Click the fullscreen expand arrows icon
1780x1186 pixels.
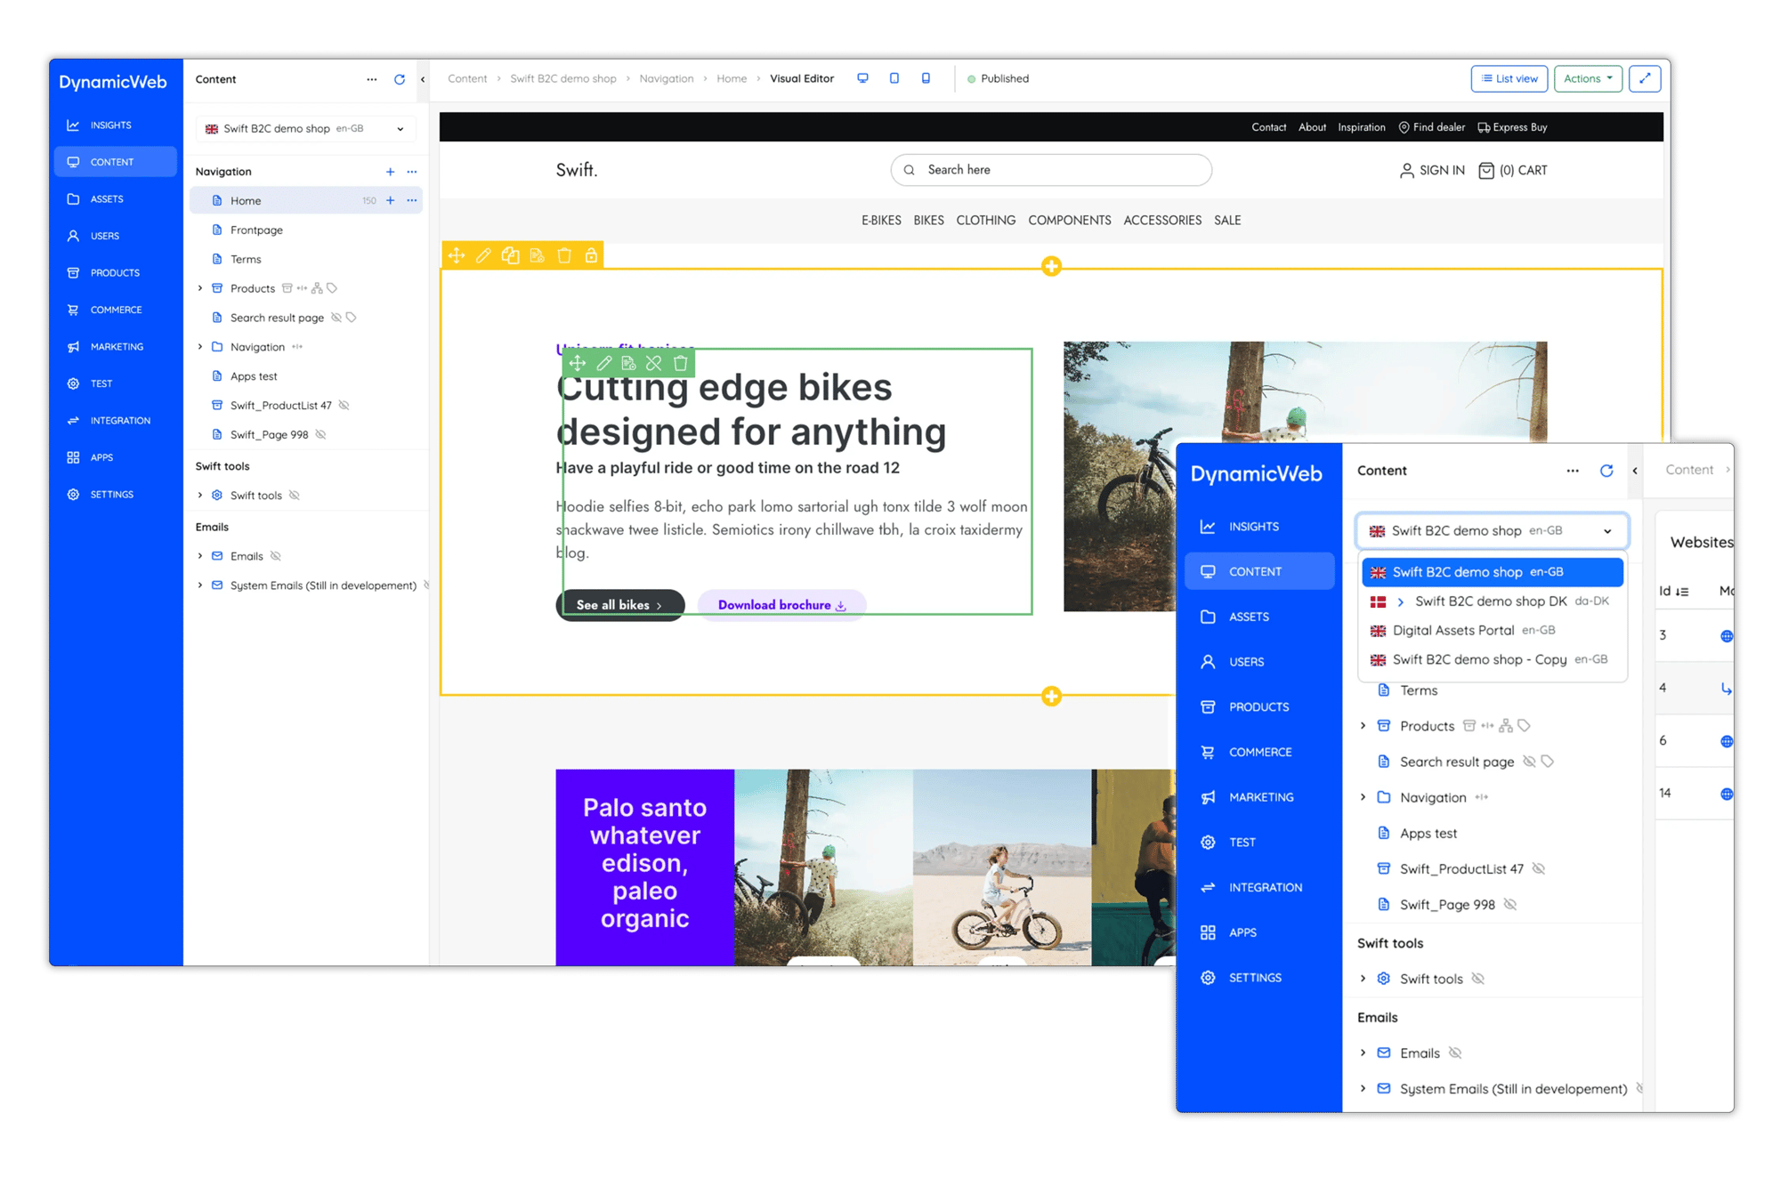point(1645,78)
